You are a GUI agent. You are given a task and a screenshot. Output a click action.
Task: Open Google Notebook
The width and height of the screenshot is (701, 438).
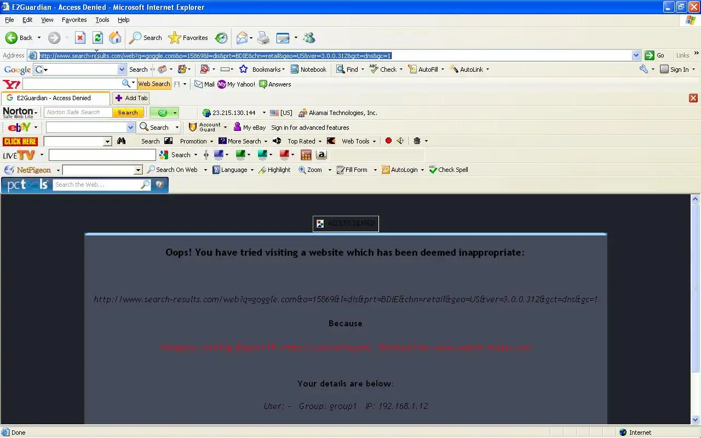point(308,70)
